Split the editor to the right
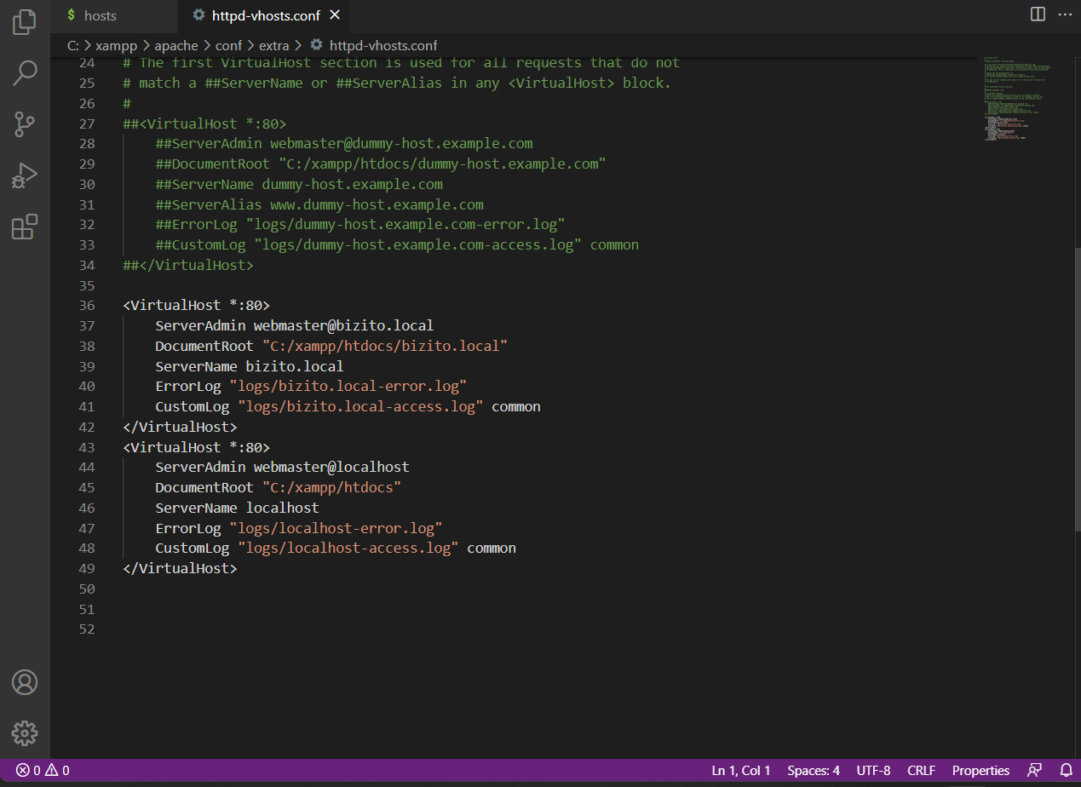1081x787 pixels. [x=1038, y=14]
